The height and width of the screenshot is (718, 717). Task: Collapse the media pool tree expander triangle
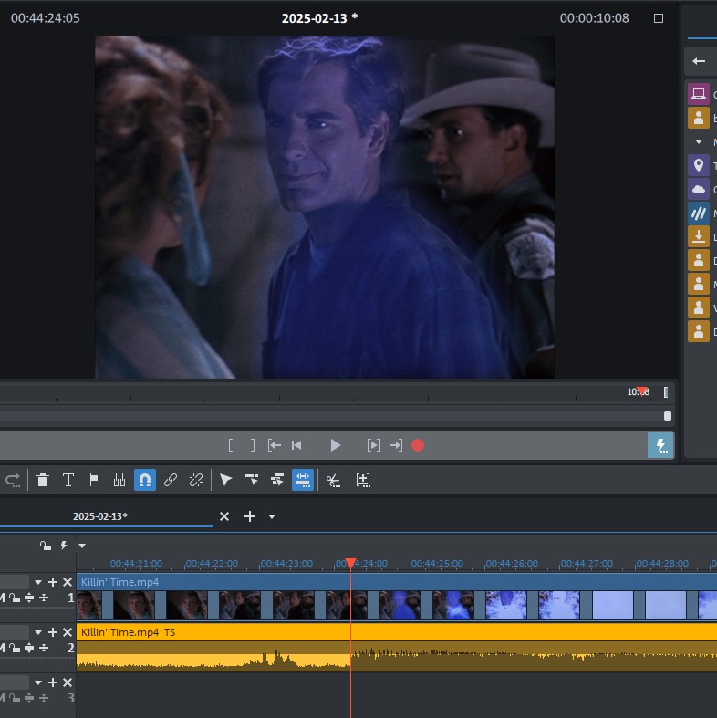[x=699, y=141]
